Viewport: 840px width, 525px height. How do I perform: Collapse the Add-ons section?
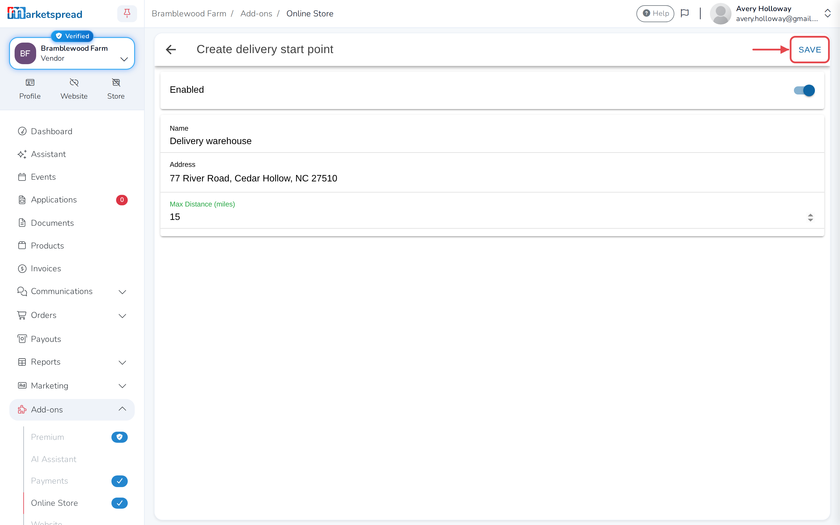(122, 409)
